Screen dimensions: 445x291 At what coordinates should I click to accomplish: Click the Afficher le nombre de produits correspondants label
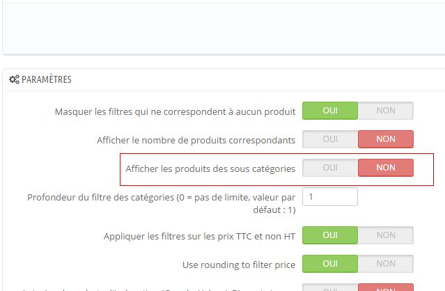196,140
